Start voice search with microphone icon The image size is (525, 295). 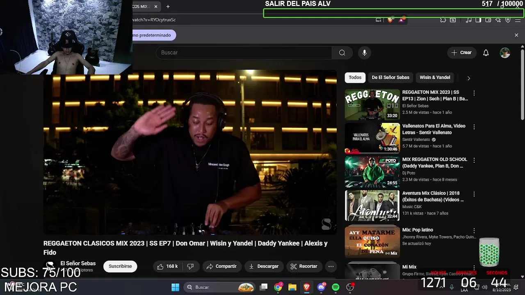[x=364, y=52]
